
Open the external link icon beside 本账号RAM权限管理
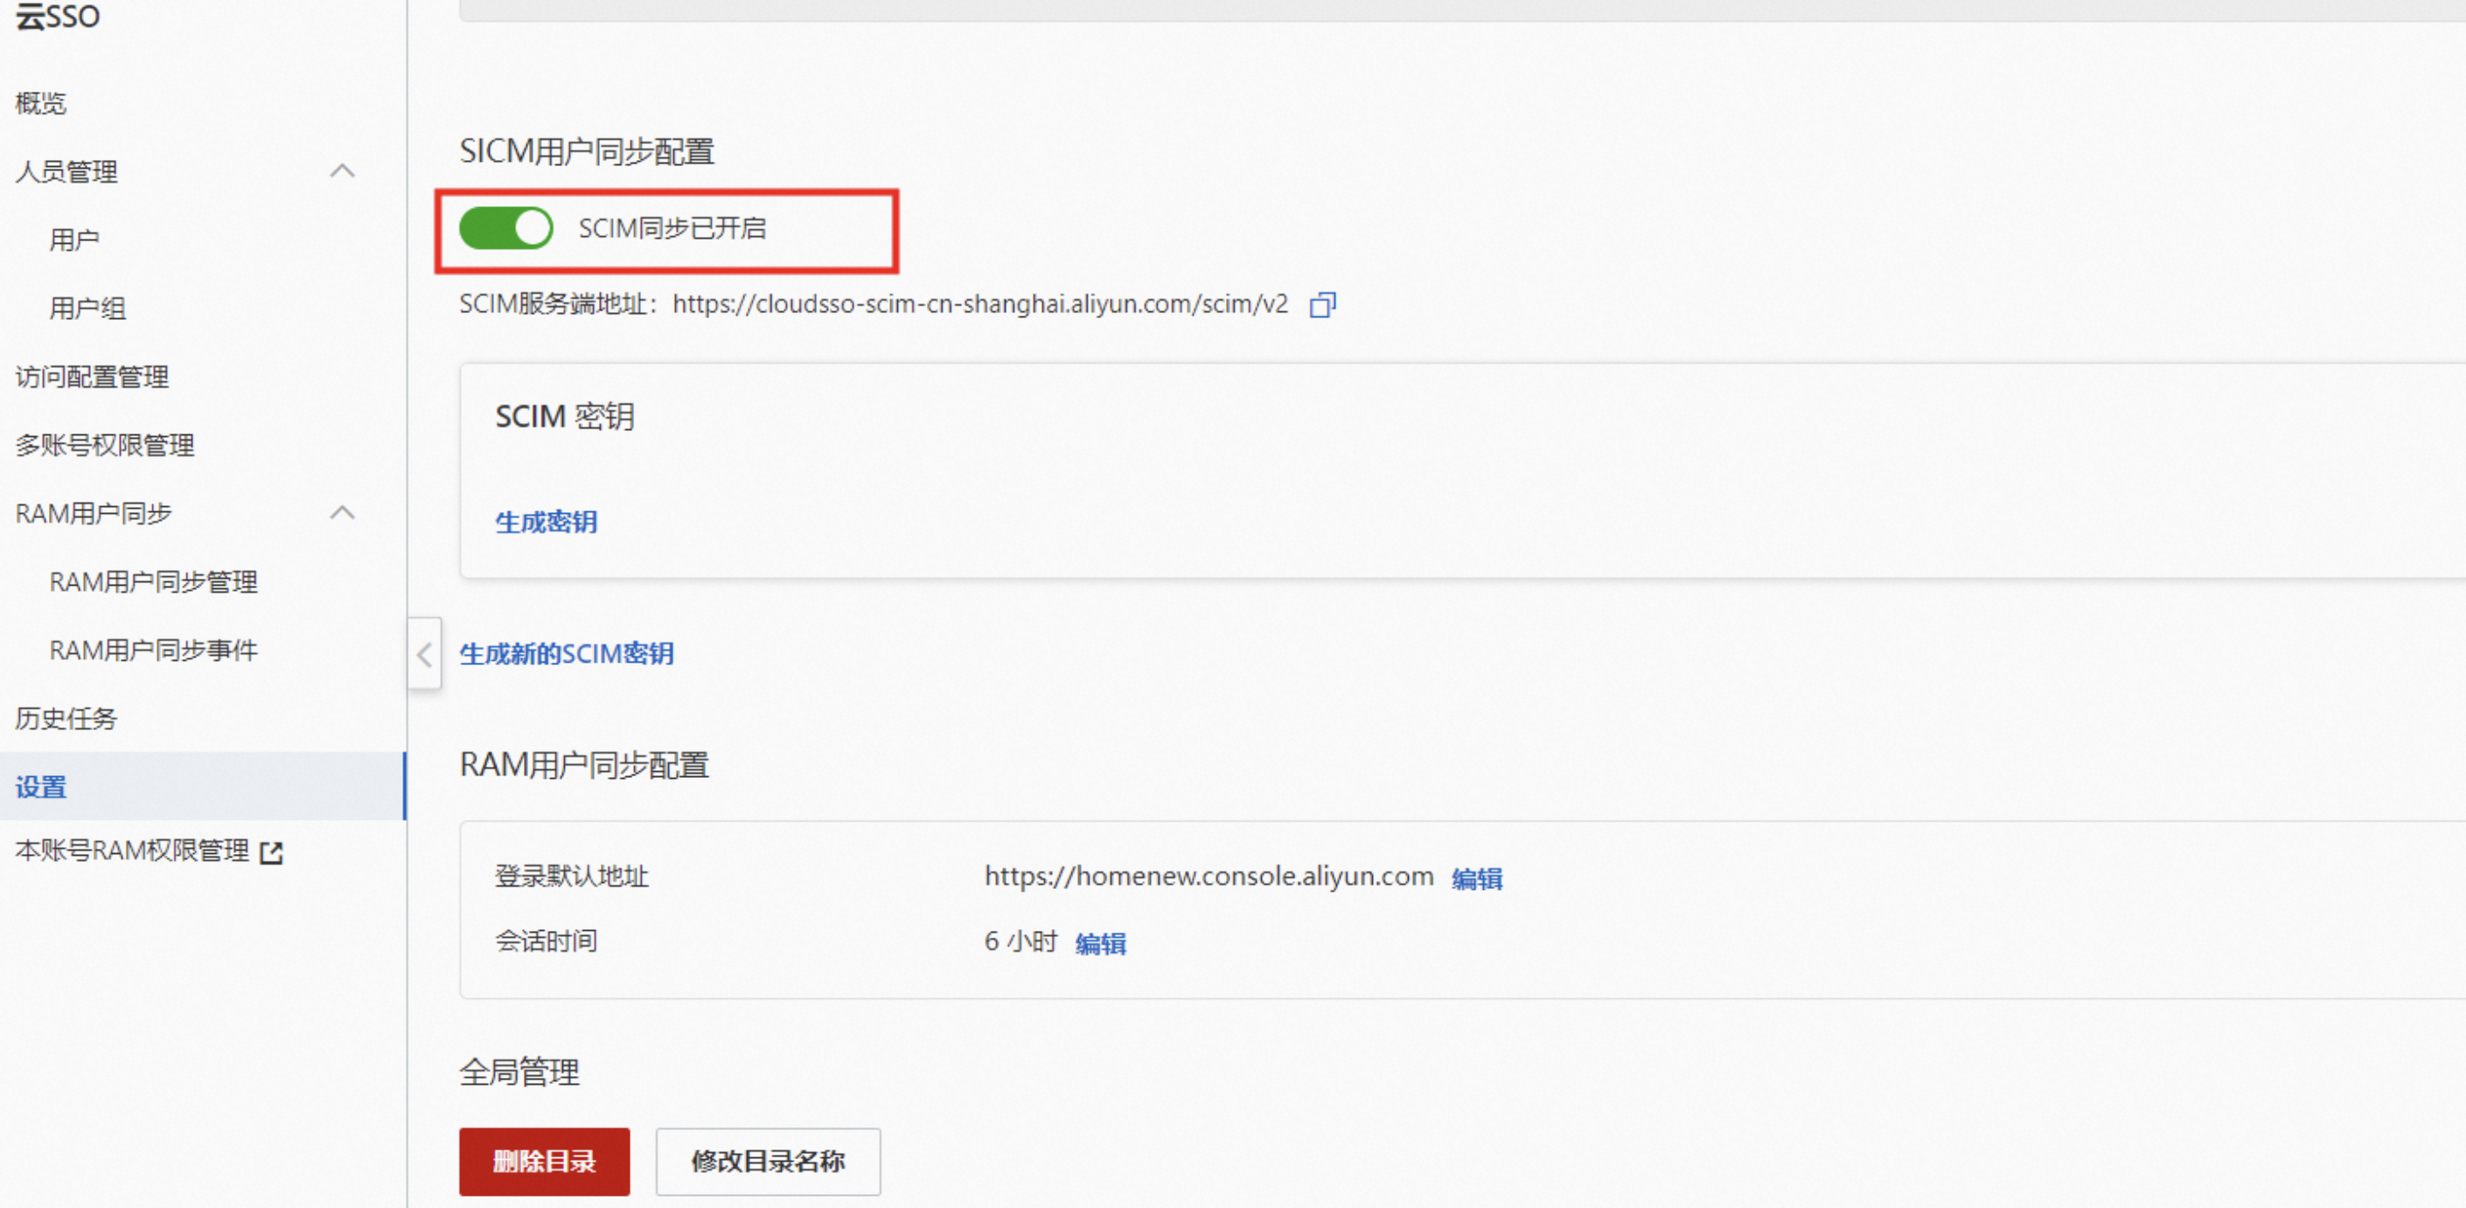[x=272, y=852]
